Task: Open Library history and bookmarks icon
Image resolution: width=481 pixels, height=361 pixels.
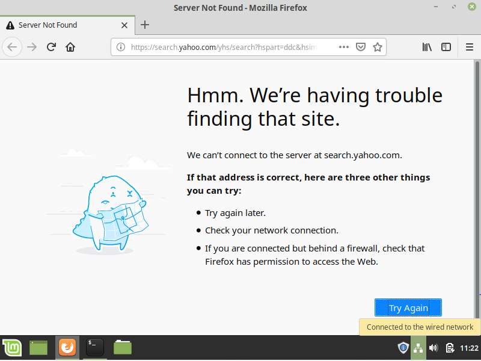Action: click(x=427, y=47)
